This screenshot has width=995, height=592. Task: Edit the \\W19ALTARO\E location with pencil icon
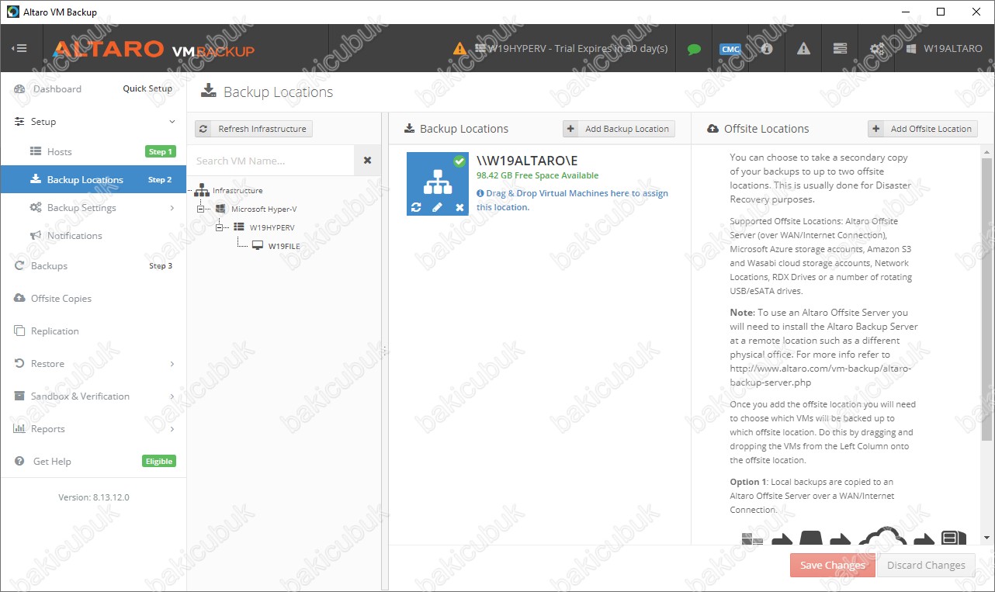coord(437,207)
